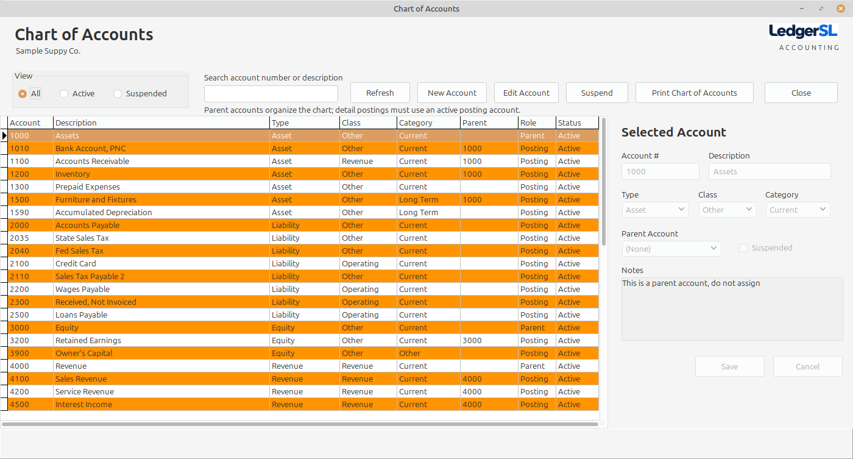Sort by the Account column header
853x459 pixels.
[x=30, y=123]
